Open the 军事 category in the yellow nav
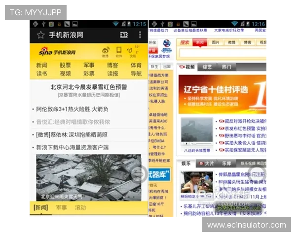296x237 pixels. point(89,65)
